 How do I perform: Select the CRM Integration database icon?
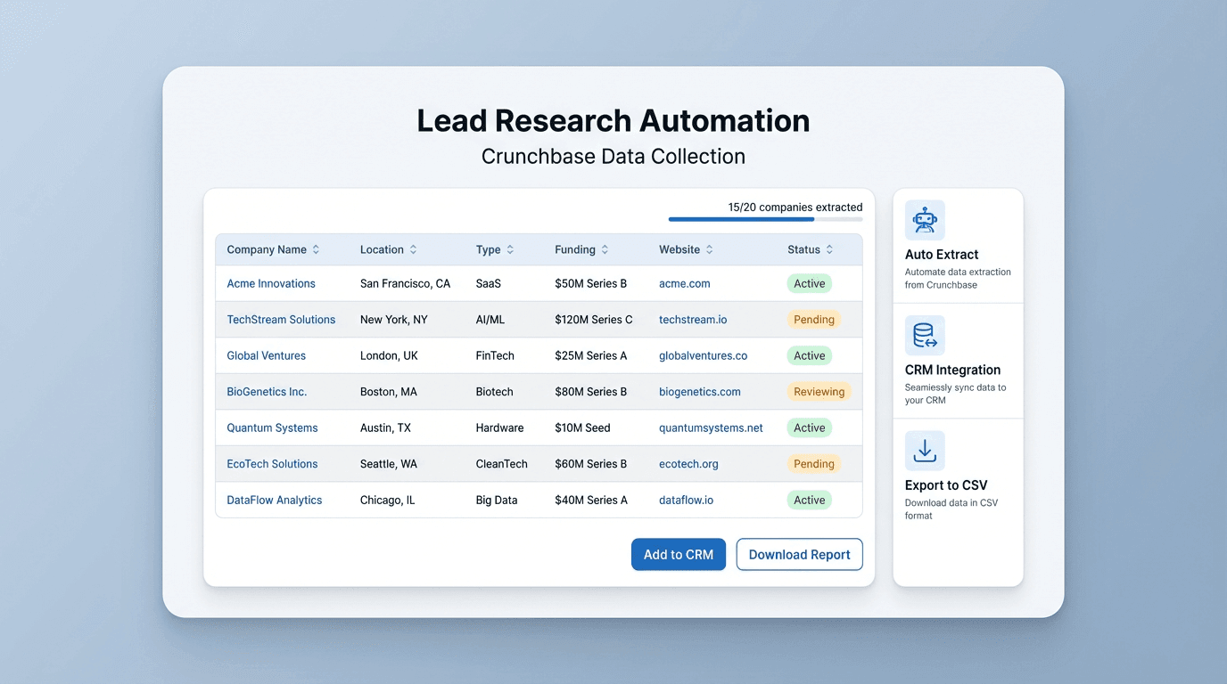click(x=925, y=335)
